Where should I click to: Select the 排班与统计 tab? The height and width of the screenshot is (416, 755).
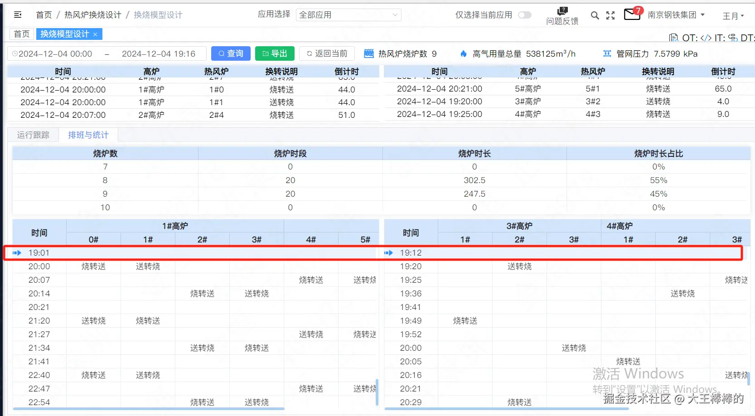tap(88, 135)
